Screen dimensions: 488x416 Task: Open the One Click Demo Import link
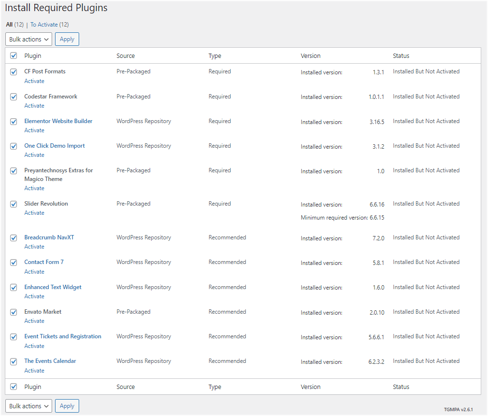pyautogui.click(x=55, y=146)
